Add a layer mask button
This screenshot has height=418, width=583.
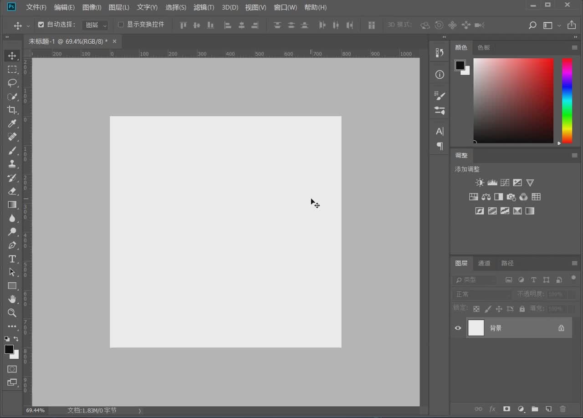pos(506,409)
